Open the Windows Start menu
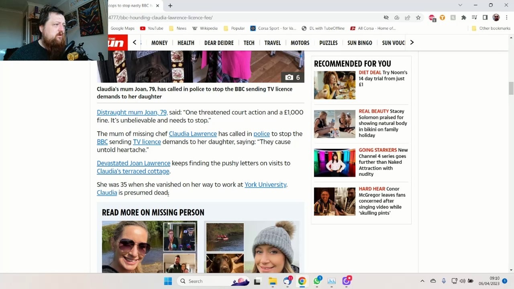 click(x=168, y=281)
